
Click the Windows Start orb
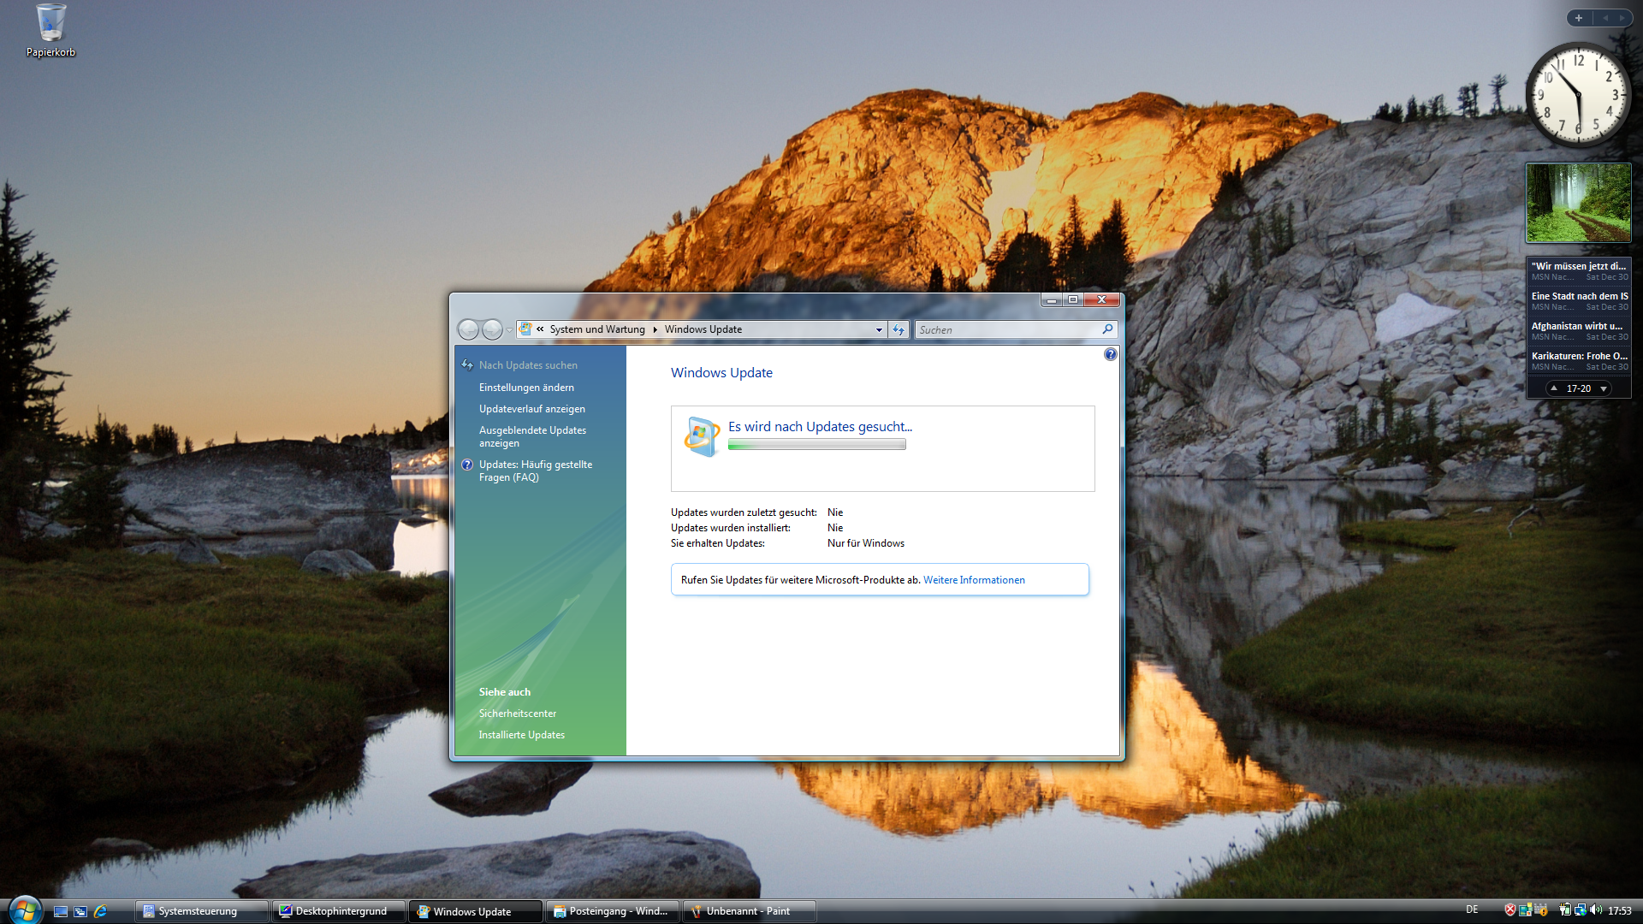pyautogui.click(x=24, y=909)
